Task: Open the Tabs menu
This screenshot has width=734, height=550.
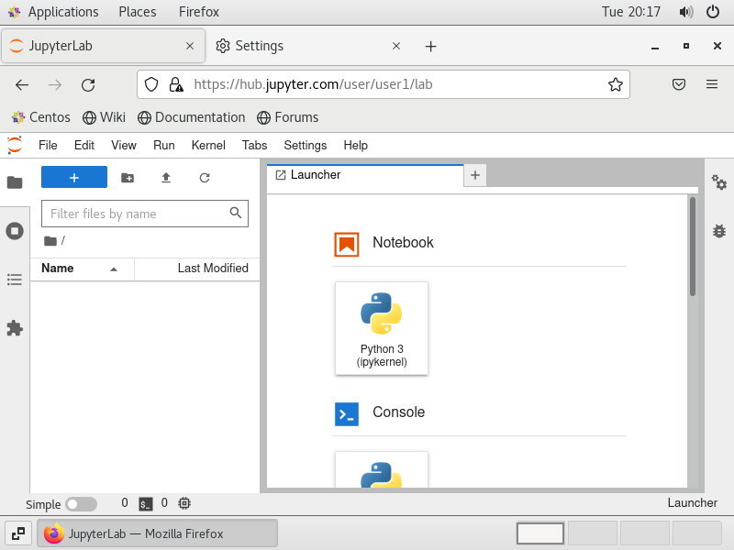Action: point(255,146)
